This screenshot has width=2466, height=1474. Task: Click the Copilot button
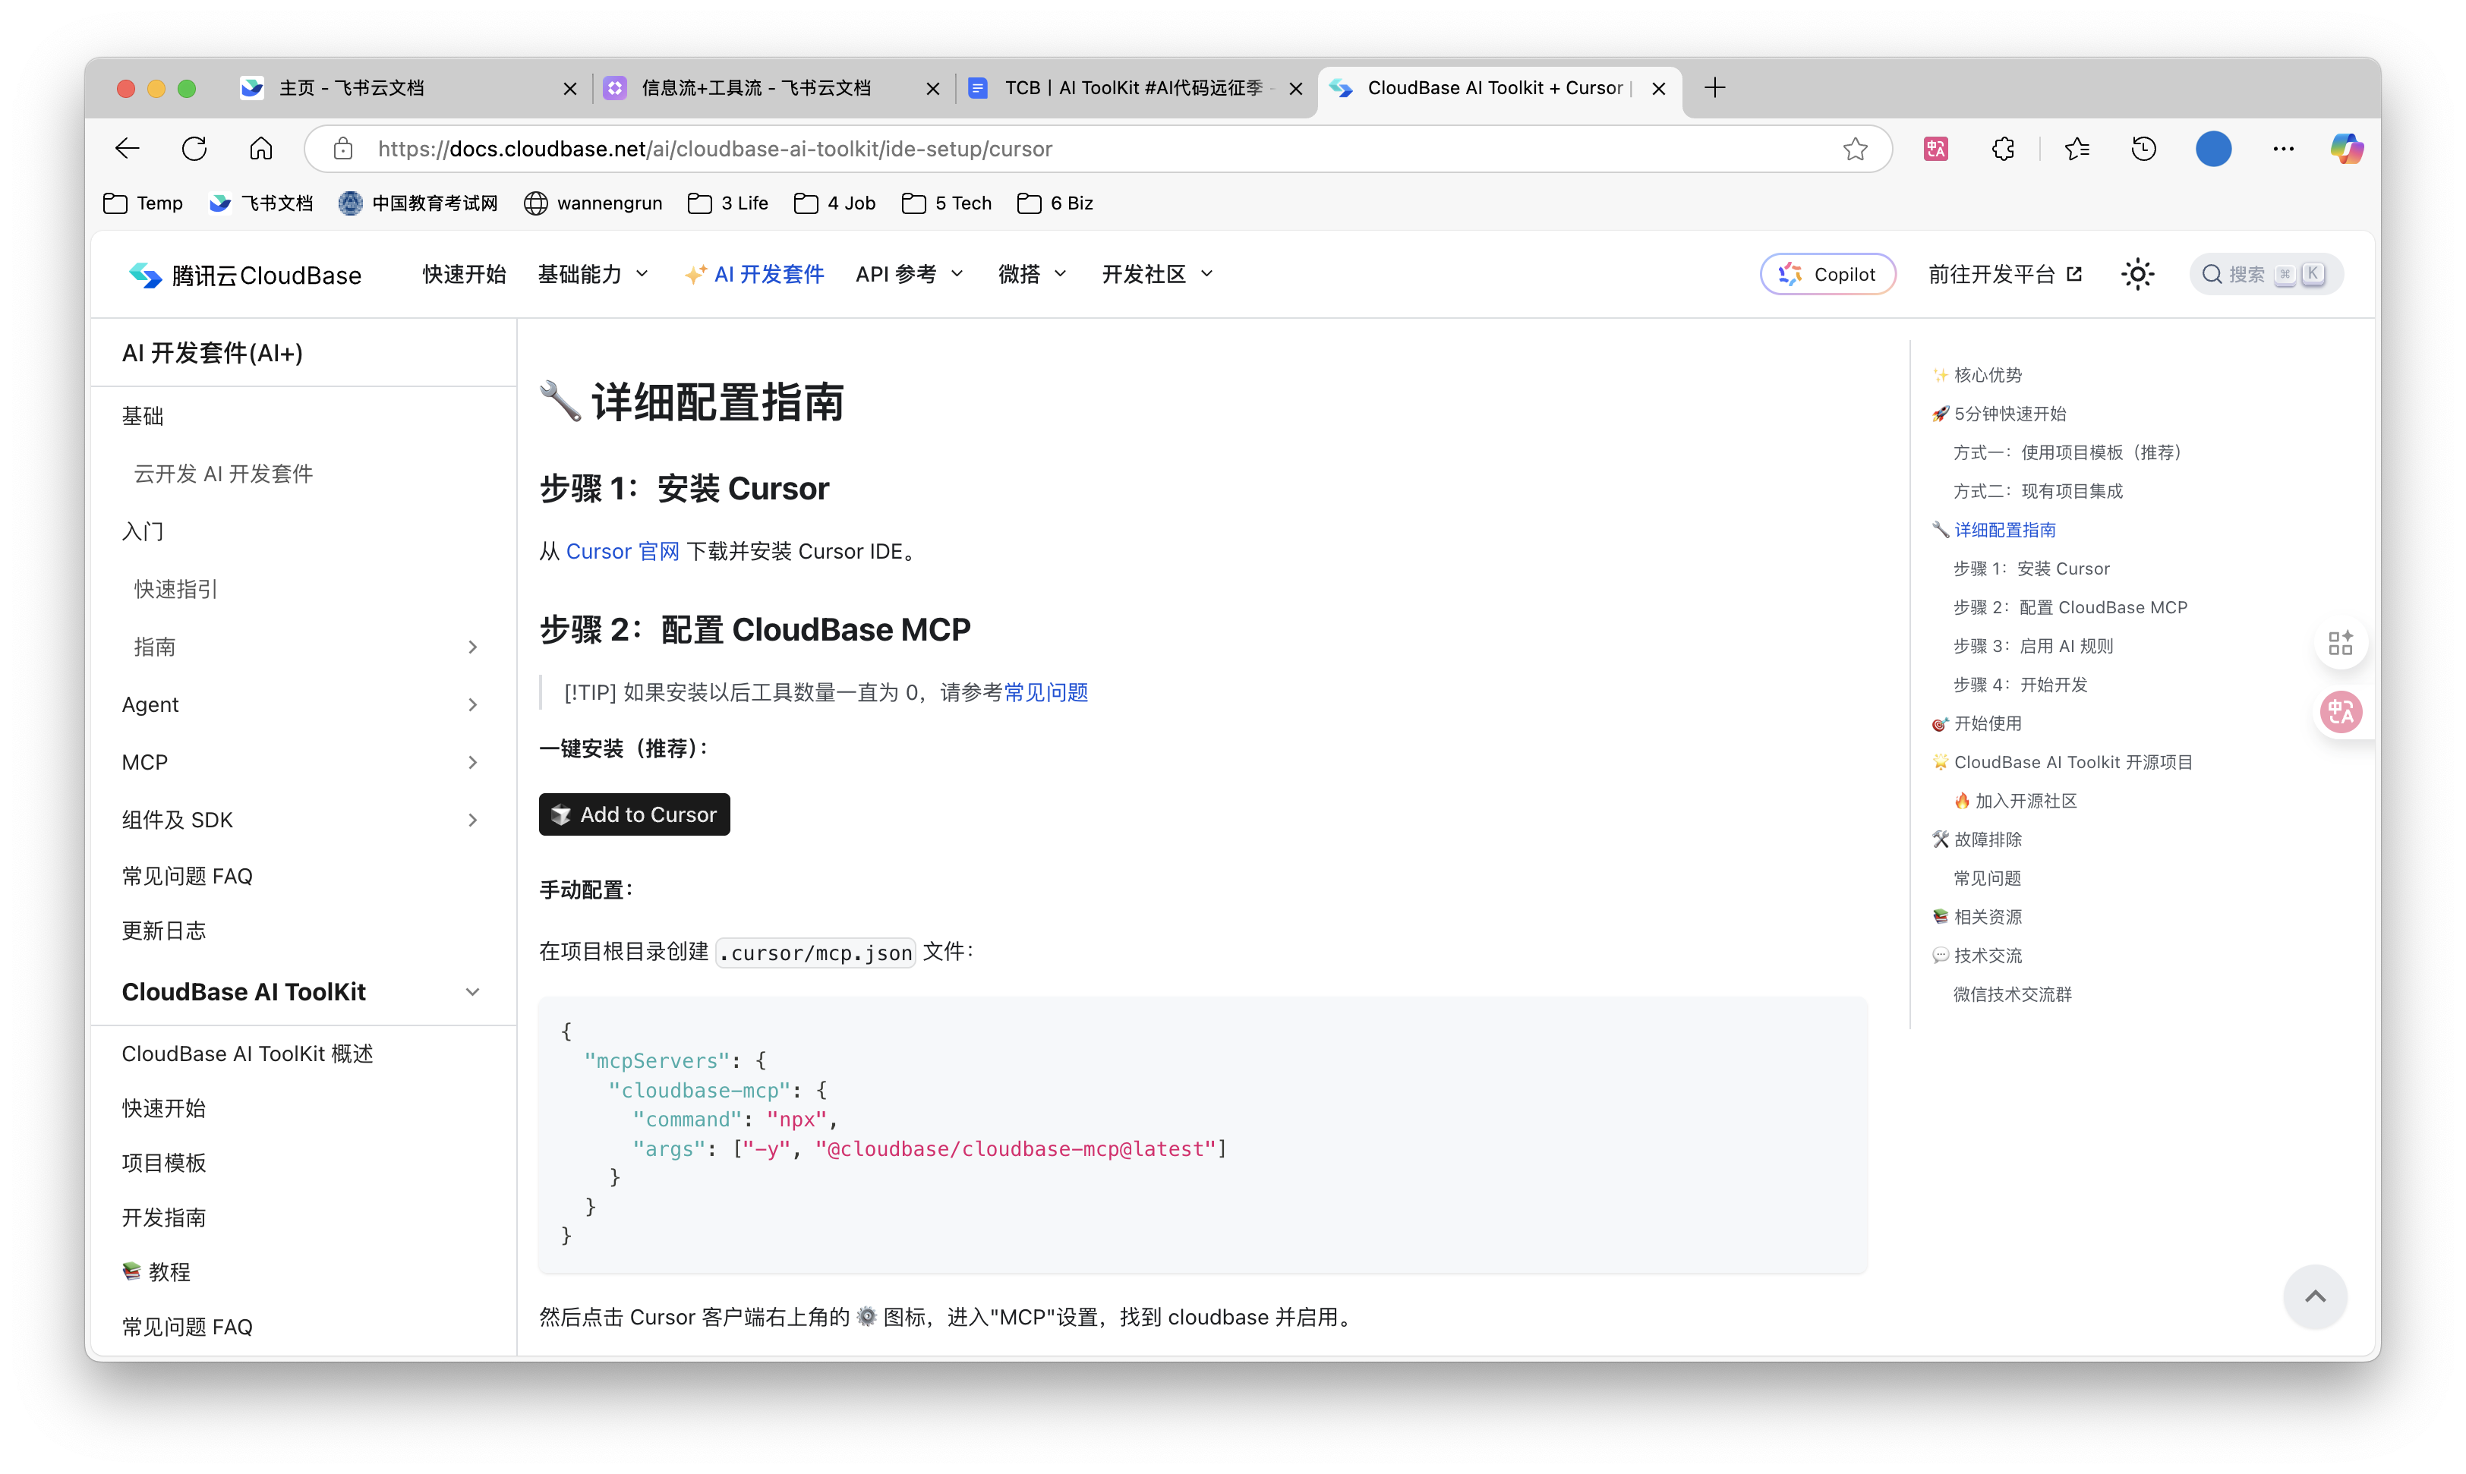(1827, 274)
